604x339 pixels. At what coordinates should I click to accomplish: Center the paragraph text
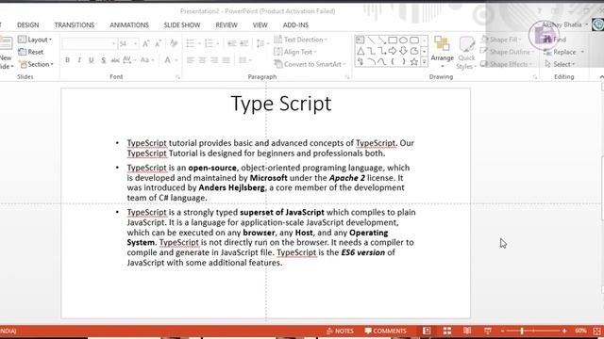click(202, 60)
